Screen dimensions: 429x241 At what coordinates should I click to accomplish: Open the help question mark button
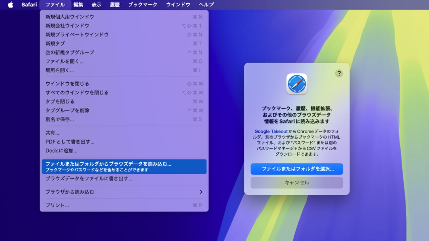coord(339,73)
